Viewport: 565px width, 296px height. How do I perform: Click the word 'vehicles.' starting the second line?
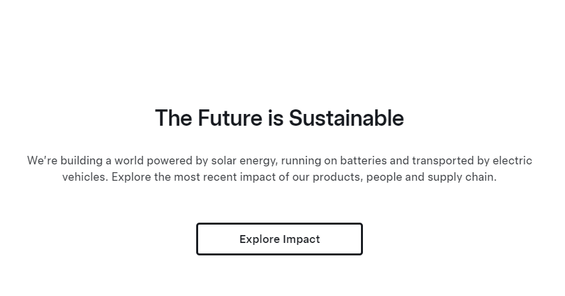pyautogui.click(x=85, y=177)
